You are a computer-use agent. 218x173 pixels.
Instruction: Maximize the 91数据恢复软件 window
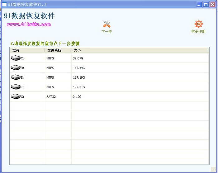point(206,5)
